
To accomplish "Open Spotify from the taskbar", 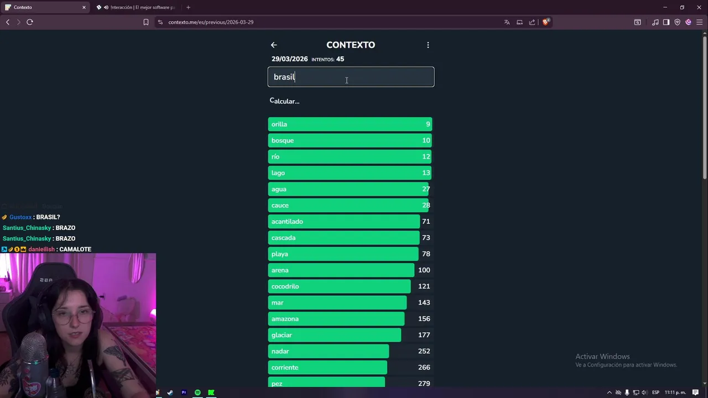I will [197, 392].
